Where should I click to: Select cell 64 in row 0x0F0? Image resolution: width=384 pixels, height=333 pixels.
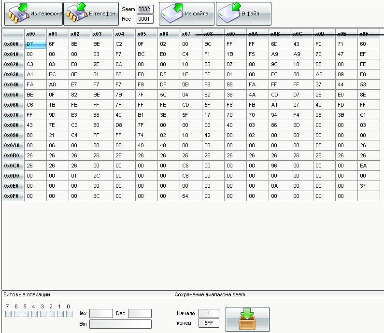[191, 196]
